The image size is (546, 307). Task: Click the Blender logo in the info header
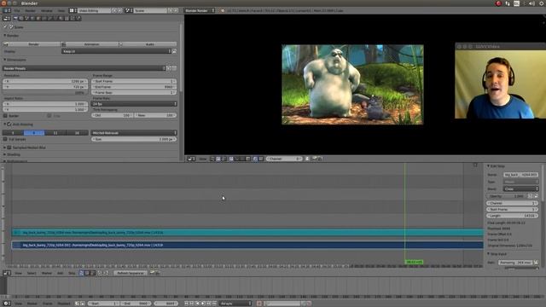point(223,10)
